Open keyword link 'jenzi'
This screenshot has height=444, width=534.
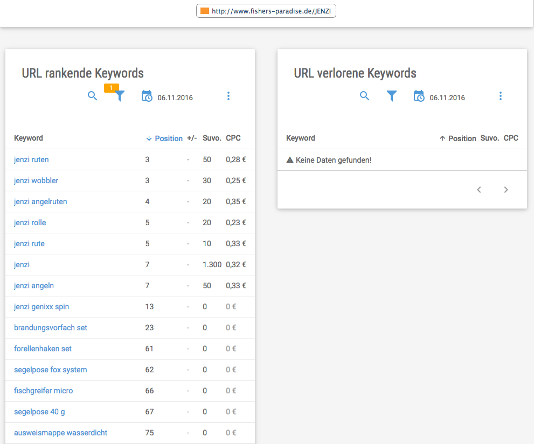coord(22,265)
